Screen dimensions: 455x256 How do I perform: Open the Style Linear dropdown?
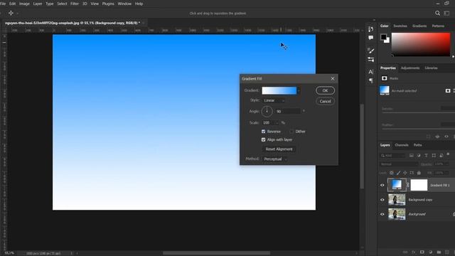tap(274, 100)
